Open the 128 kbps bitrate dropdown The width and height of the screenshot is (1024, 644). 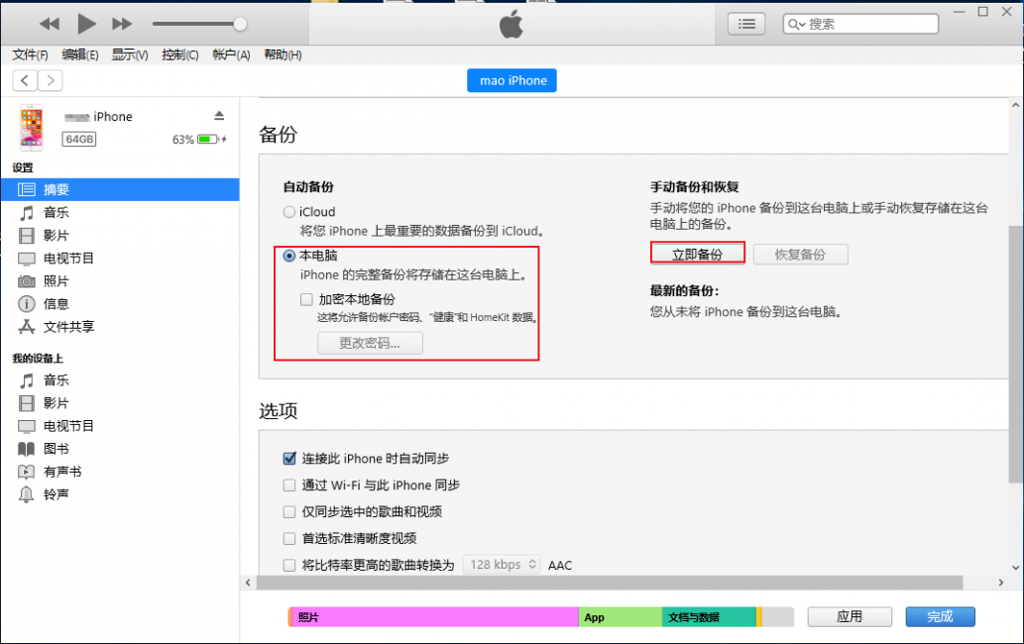[x=502, y=565]
